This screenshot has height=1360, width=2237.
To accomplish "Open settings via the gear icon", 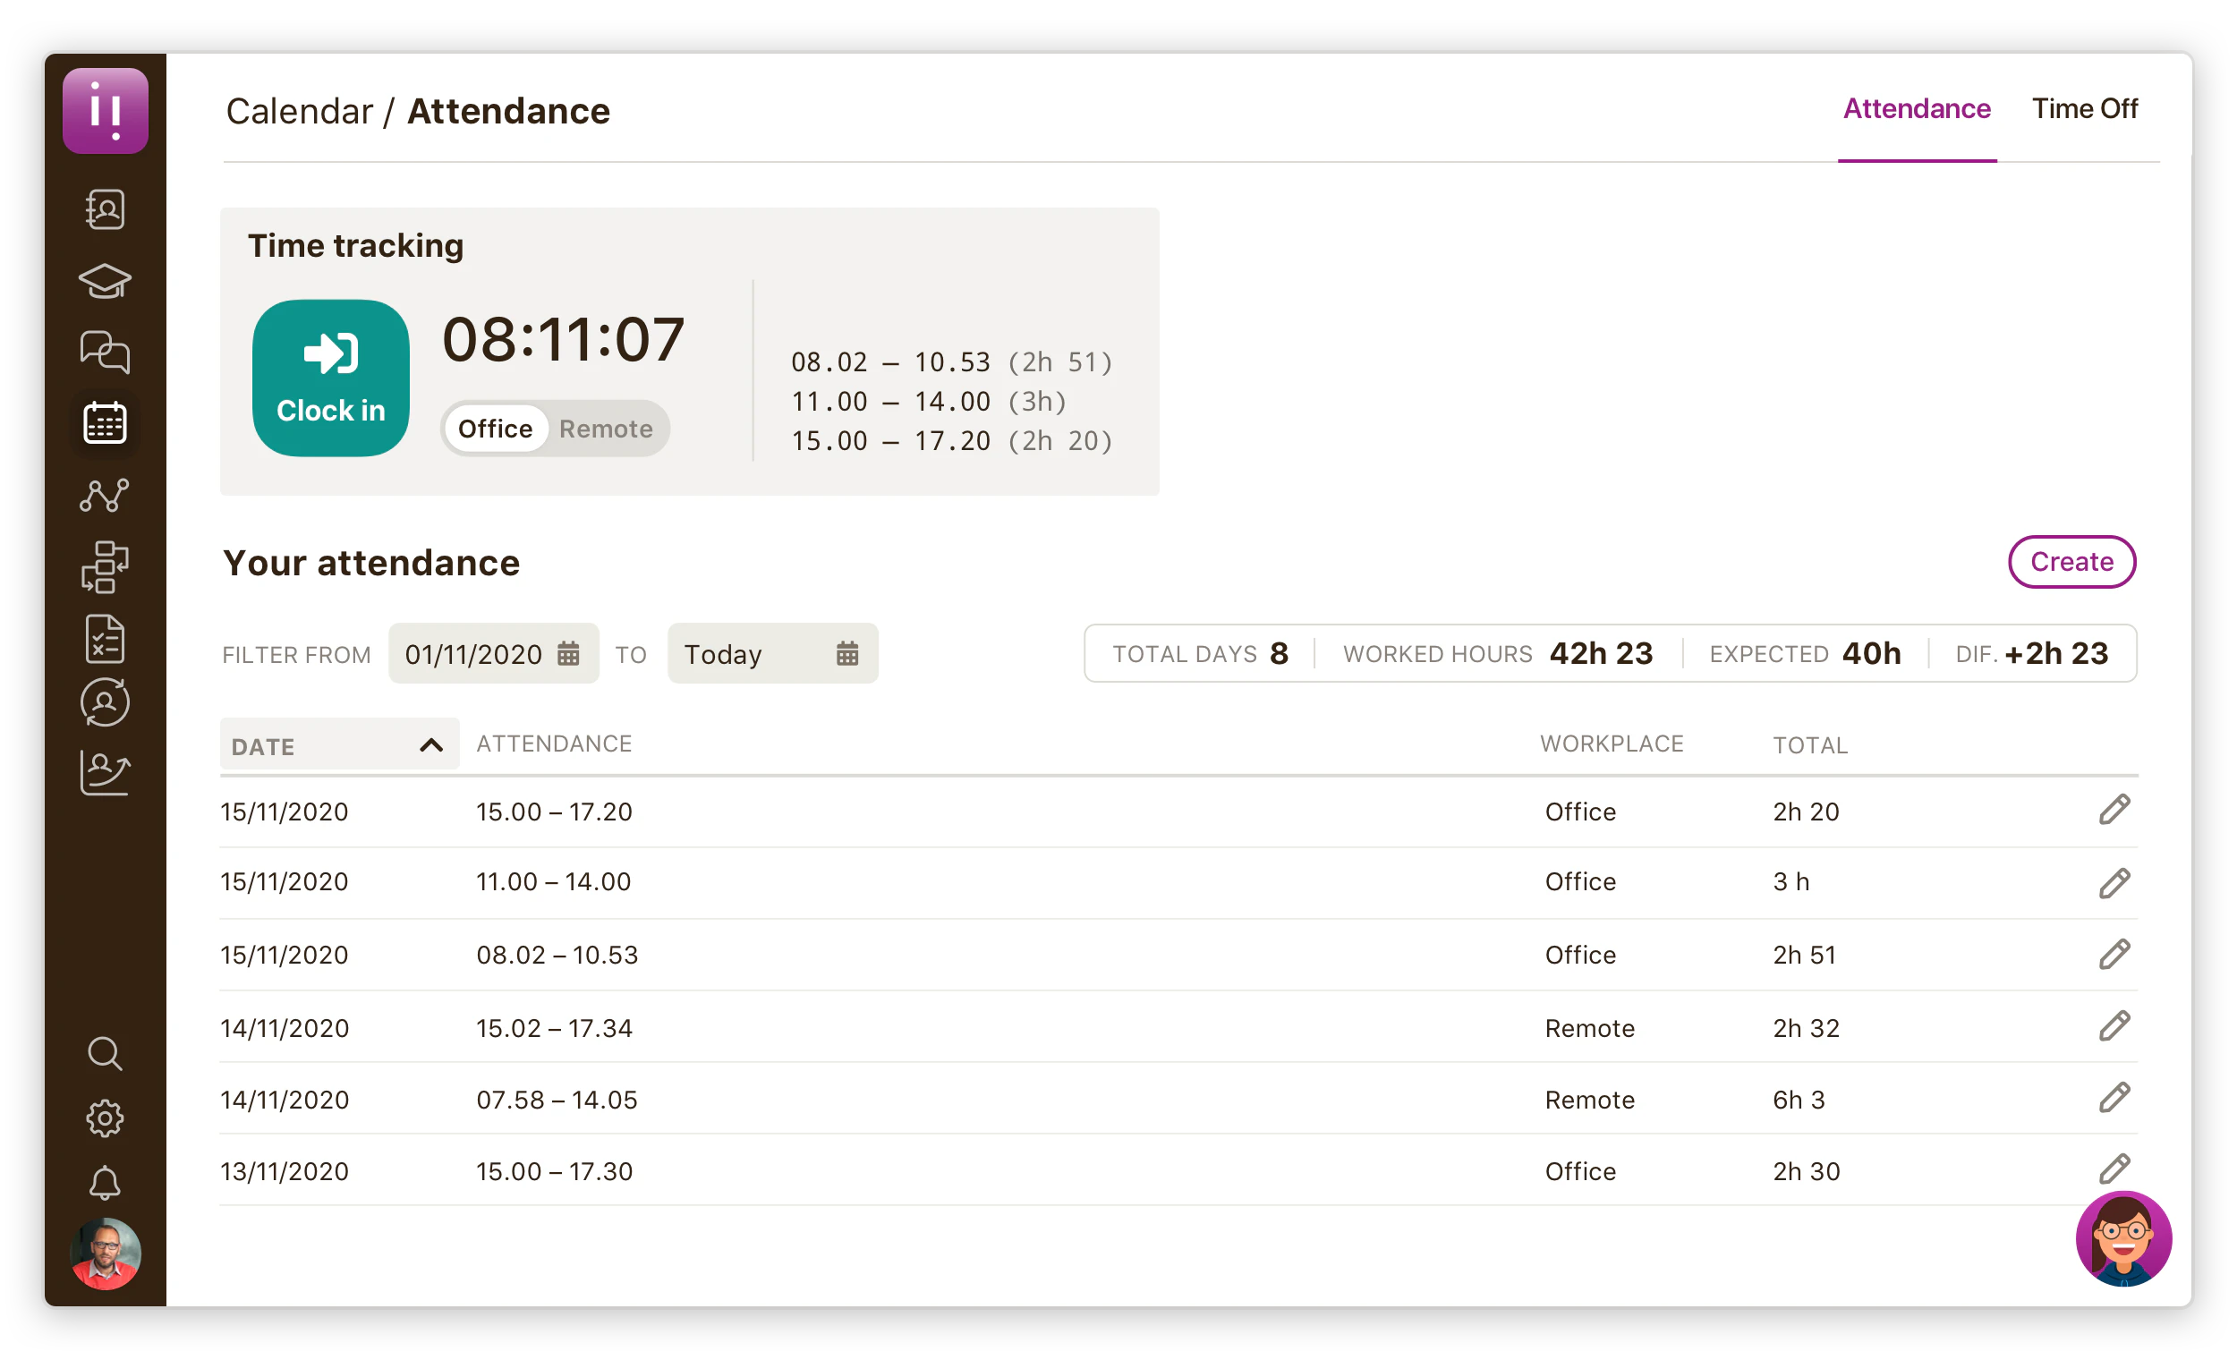I will (x=105, y=1118).
